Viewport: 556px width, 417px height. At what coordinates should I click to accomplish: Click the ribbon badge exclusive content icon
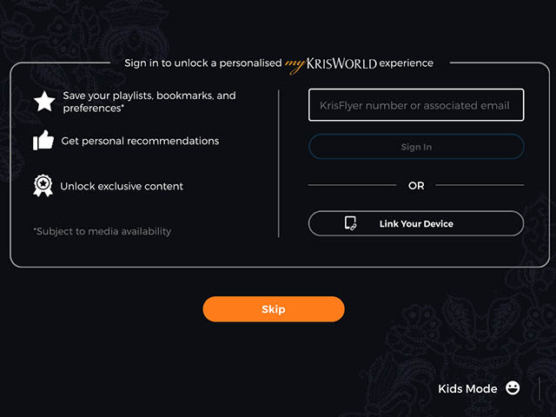pos(43,186)
